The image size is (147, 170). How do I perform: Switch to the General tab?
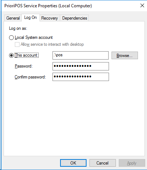13,18
